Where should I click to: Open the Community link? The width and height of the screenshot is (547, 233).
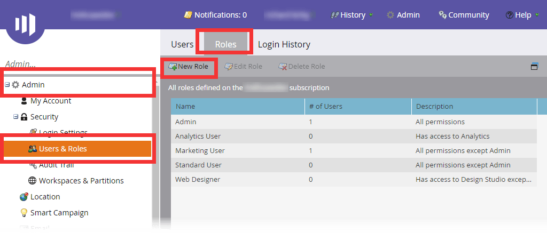tap(464, 15)
